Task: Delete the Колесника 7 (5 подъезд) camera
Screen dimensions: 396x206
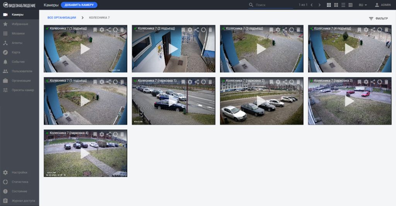Action: tap(122, 82)
